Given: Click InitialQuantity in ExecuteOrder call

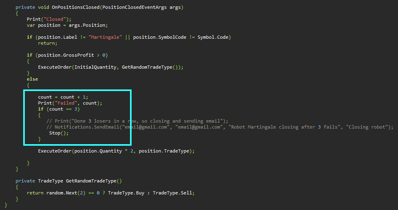Looking at the screenshot, I should pos(95,67).
